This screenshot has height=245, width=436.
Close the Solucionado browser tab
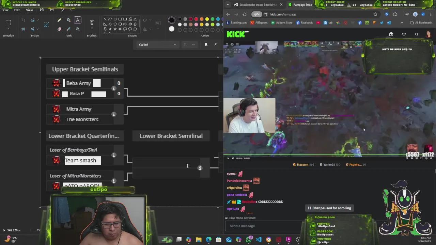(281, 5)
